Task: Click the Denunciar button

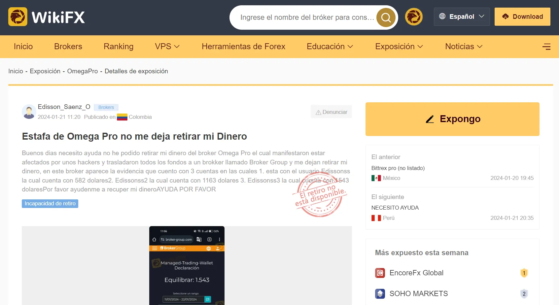Action: click(x=331, y=112)
